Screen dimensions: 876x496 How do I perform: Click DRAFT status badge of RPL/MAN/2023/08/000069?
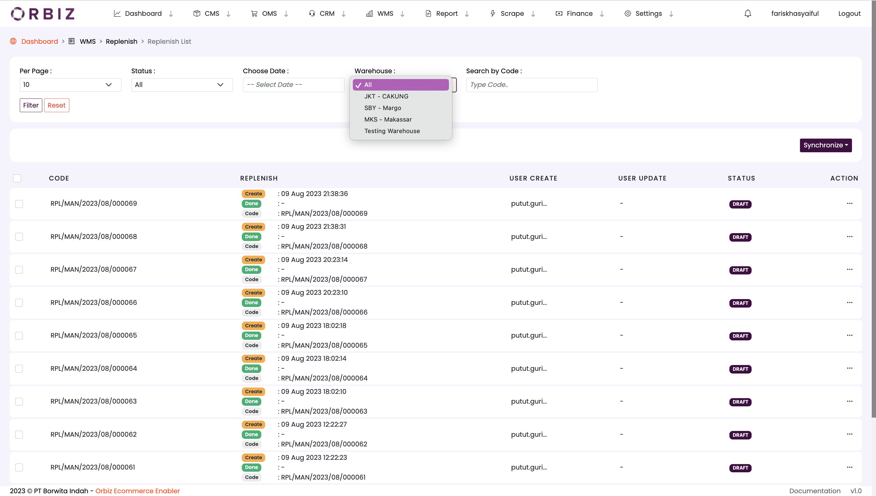(x=740, y=204)
